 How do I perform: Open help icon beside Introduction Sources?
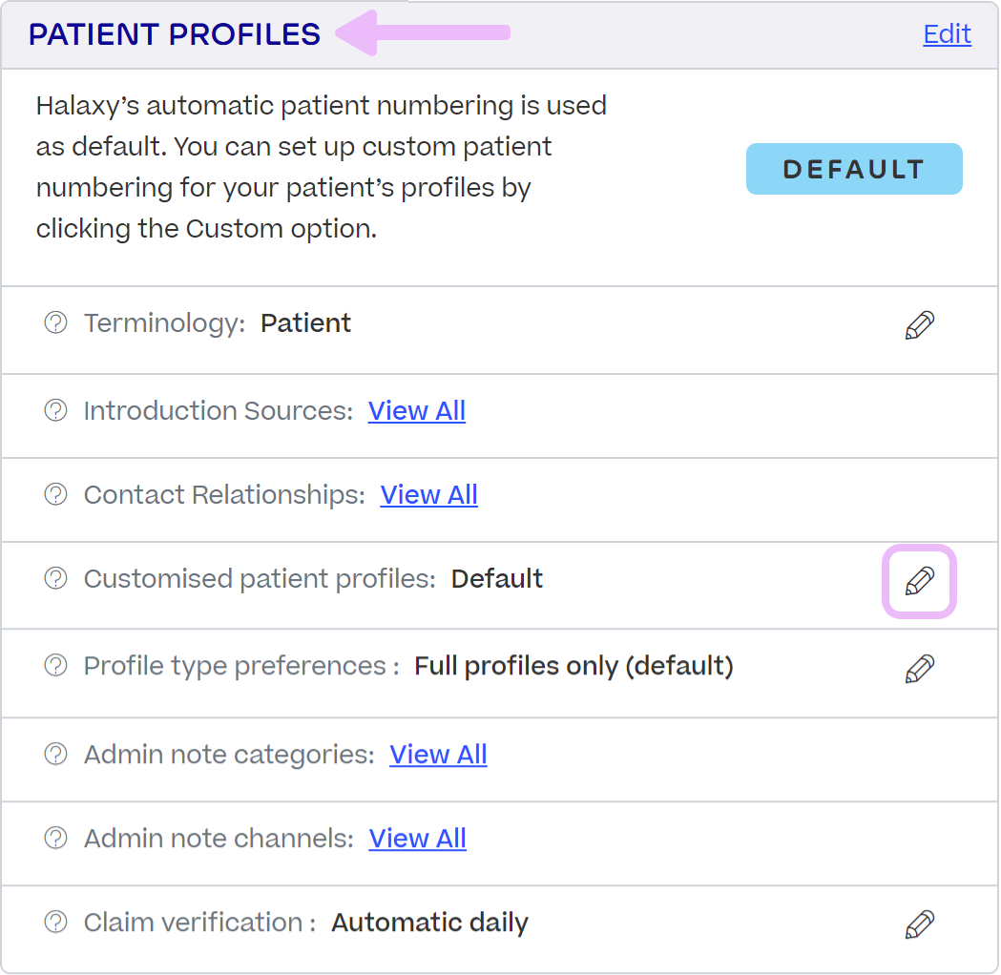tap(54, 408)
